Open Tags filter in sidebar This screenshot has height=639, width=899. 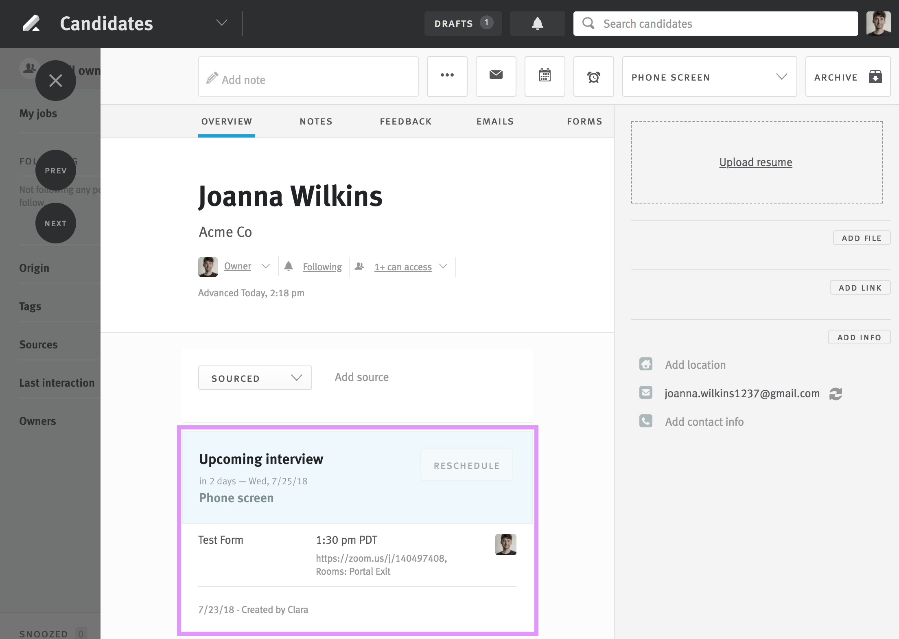tap(30, 306)
